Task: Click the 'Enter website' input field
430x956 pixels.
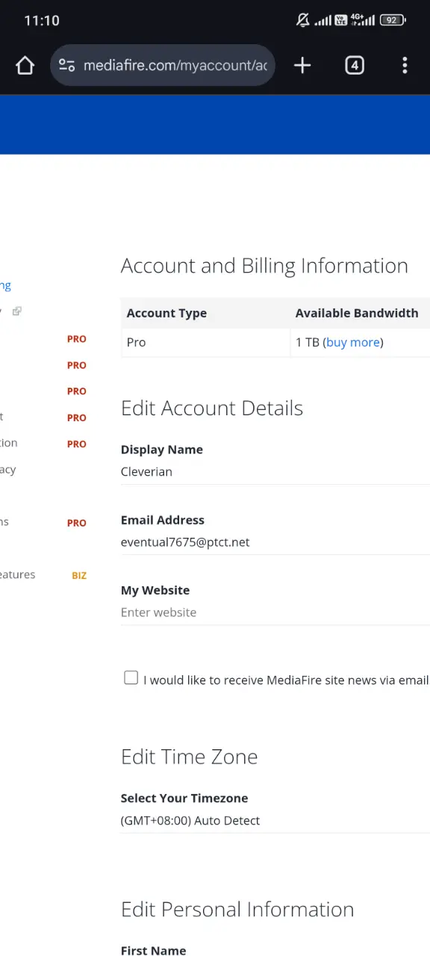Action: (x=275, y=612)
